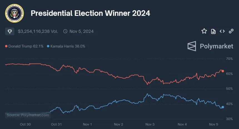Image resolution: width=239 pixels, height=129 pixels.
Task: Click the embed code brackets icon
Action: (x=222, y=31)
